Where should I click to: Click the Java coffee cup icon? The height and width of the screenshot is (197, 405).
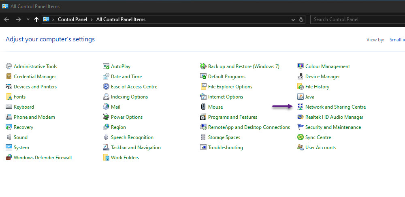(301, 97)
